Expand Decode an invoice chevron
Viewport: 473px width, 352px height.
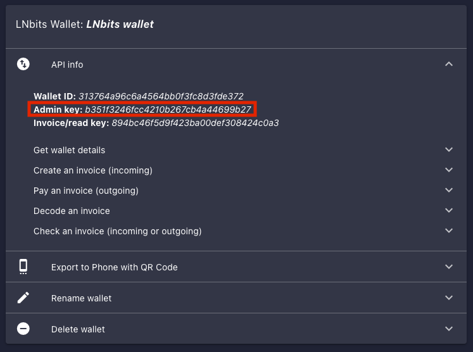(449, 211)
